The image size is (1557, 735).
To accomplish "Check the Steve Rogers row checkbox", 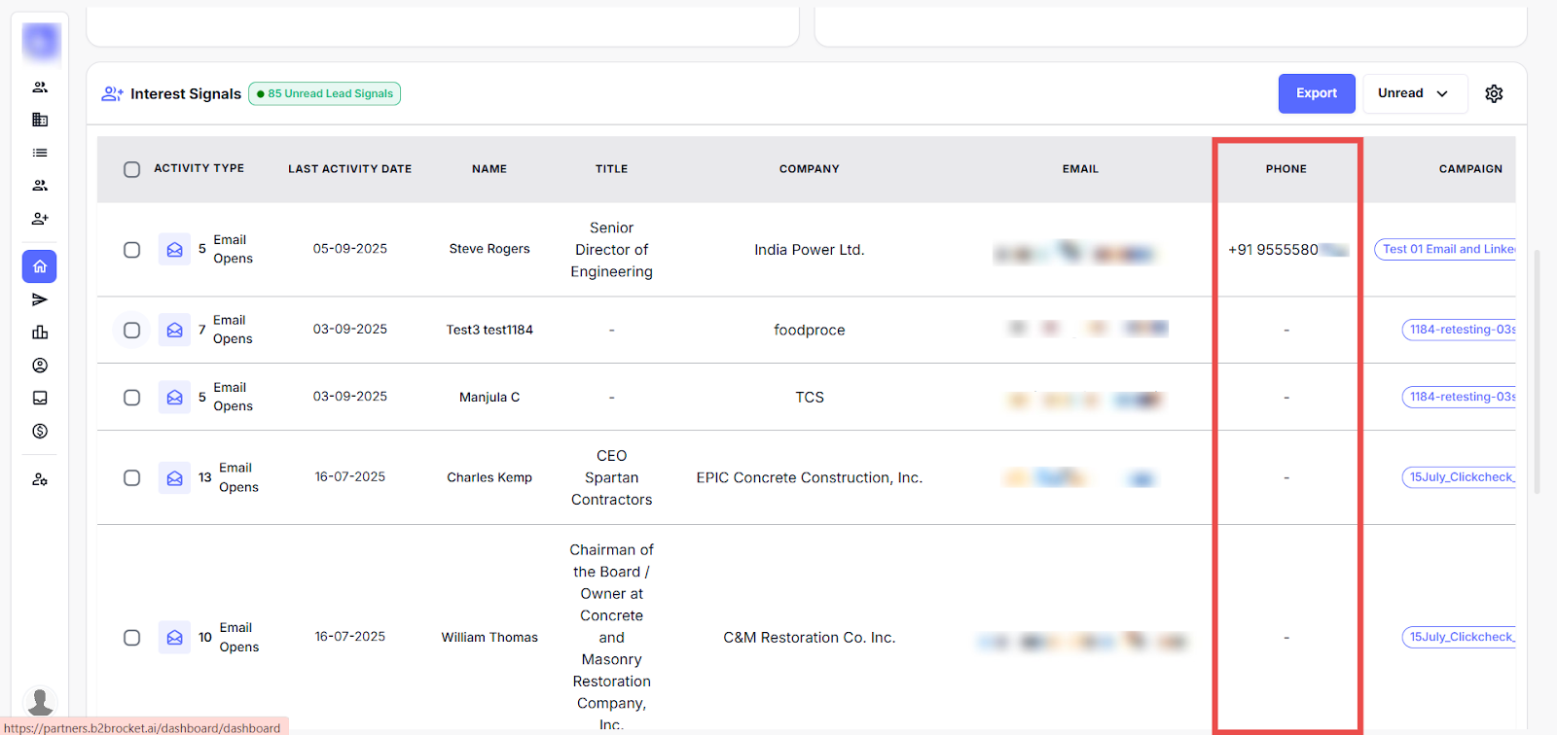I will point(132,250).
